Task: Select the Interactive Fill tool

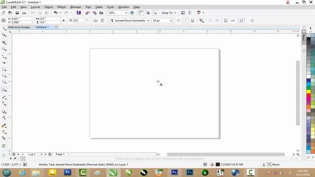Action: point(4,132)
